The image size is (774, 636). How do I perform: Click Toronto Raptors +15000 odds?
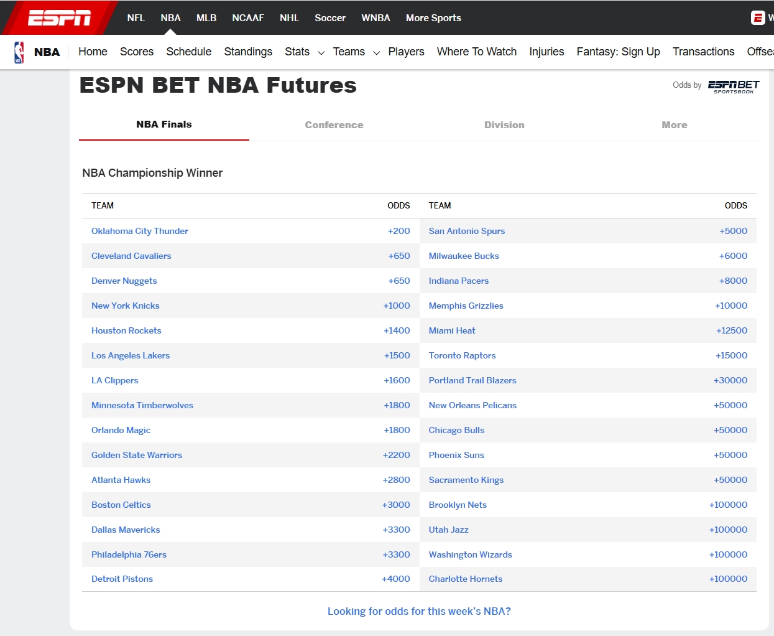click(731, 355)
